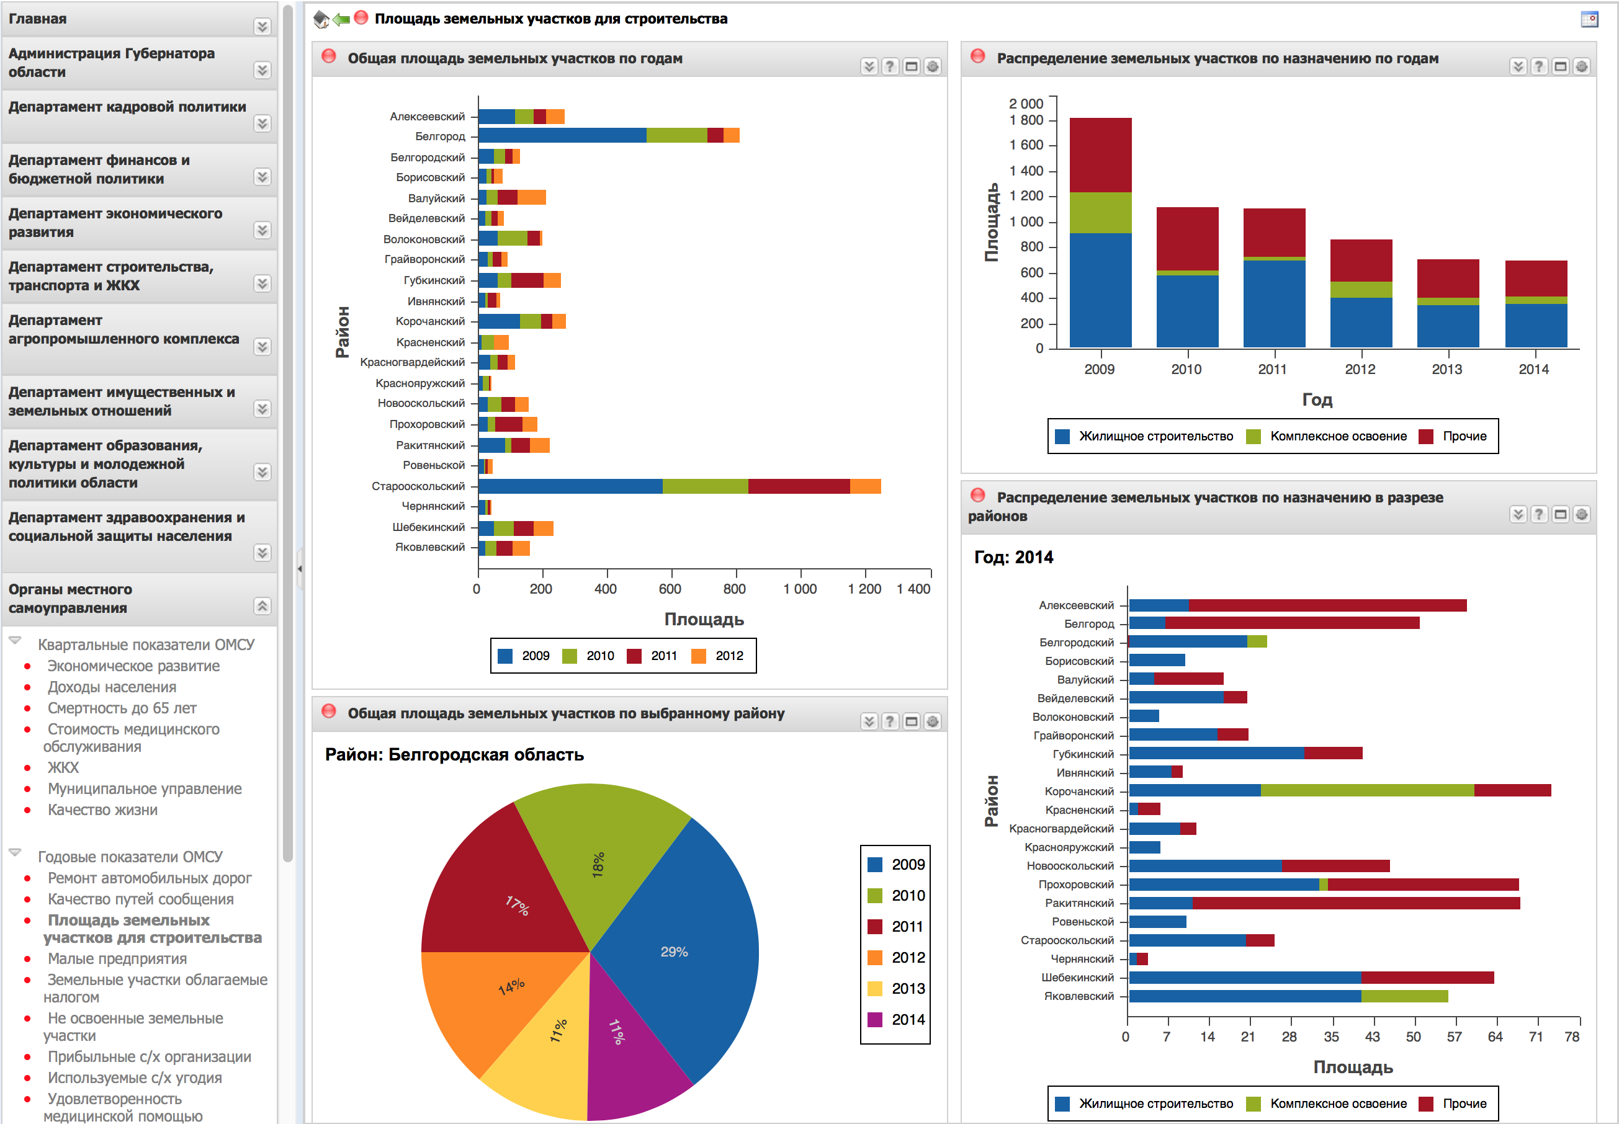The image size is (1619, 1124).
Task: Click the green back arrow icon
Action: [341, 19]
